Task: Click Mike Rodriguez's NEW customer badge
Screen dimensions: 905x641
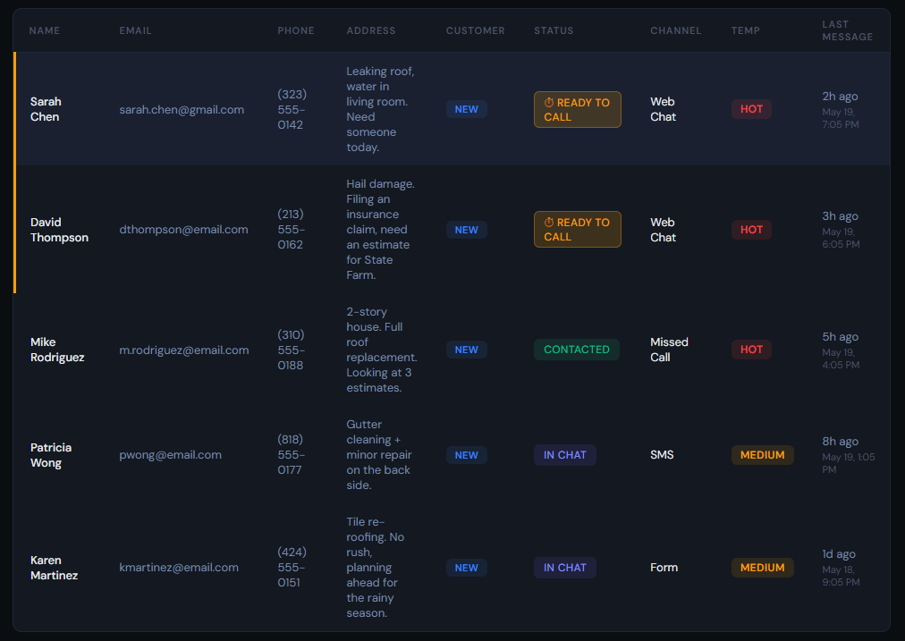Action: pyautogui.click(x=466, y=350)
